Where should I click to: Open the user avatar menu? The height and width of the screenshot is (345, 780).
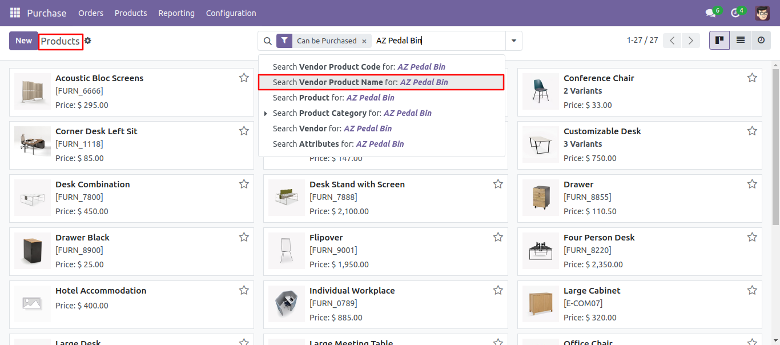coord(762,13)
